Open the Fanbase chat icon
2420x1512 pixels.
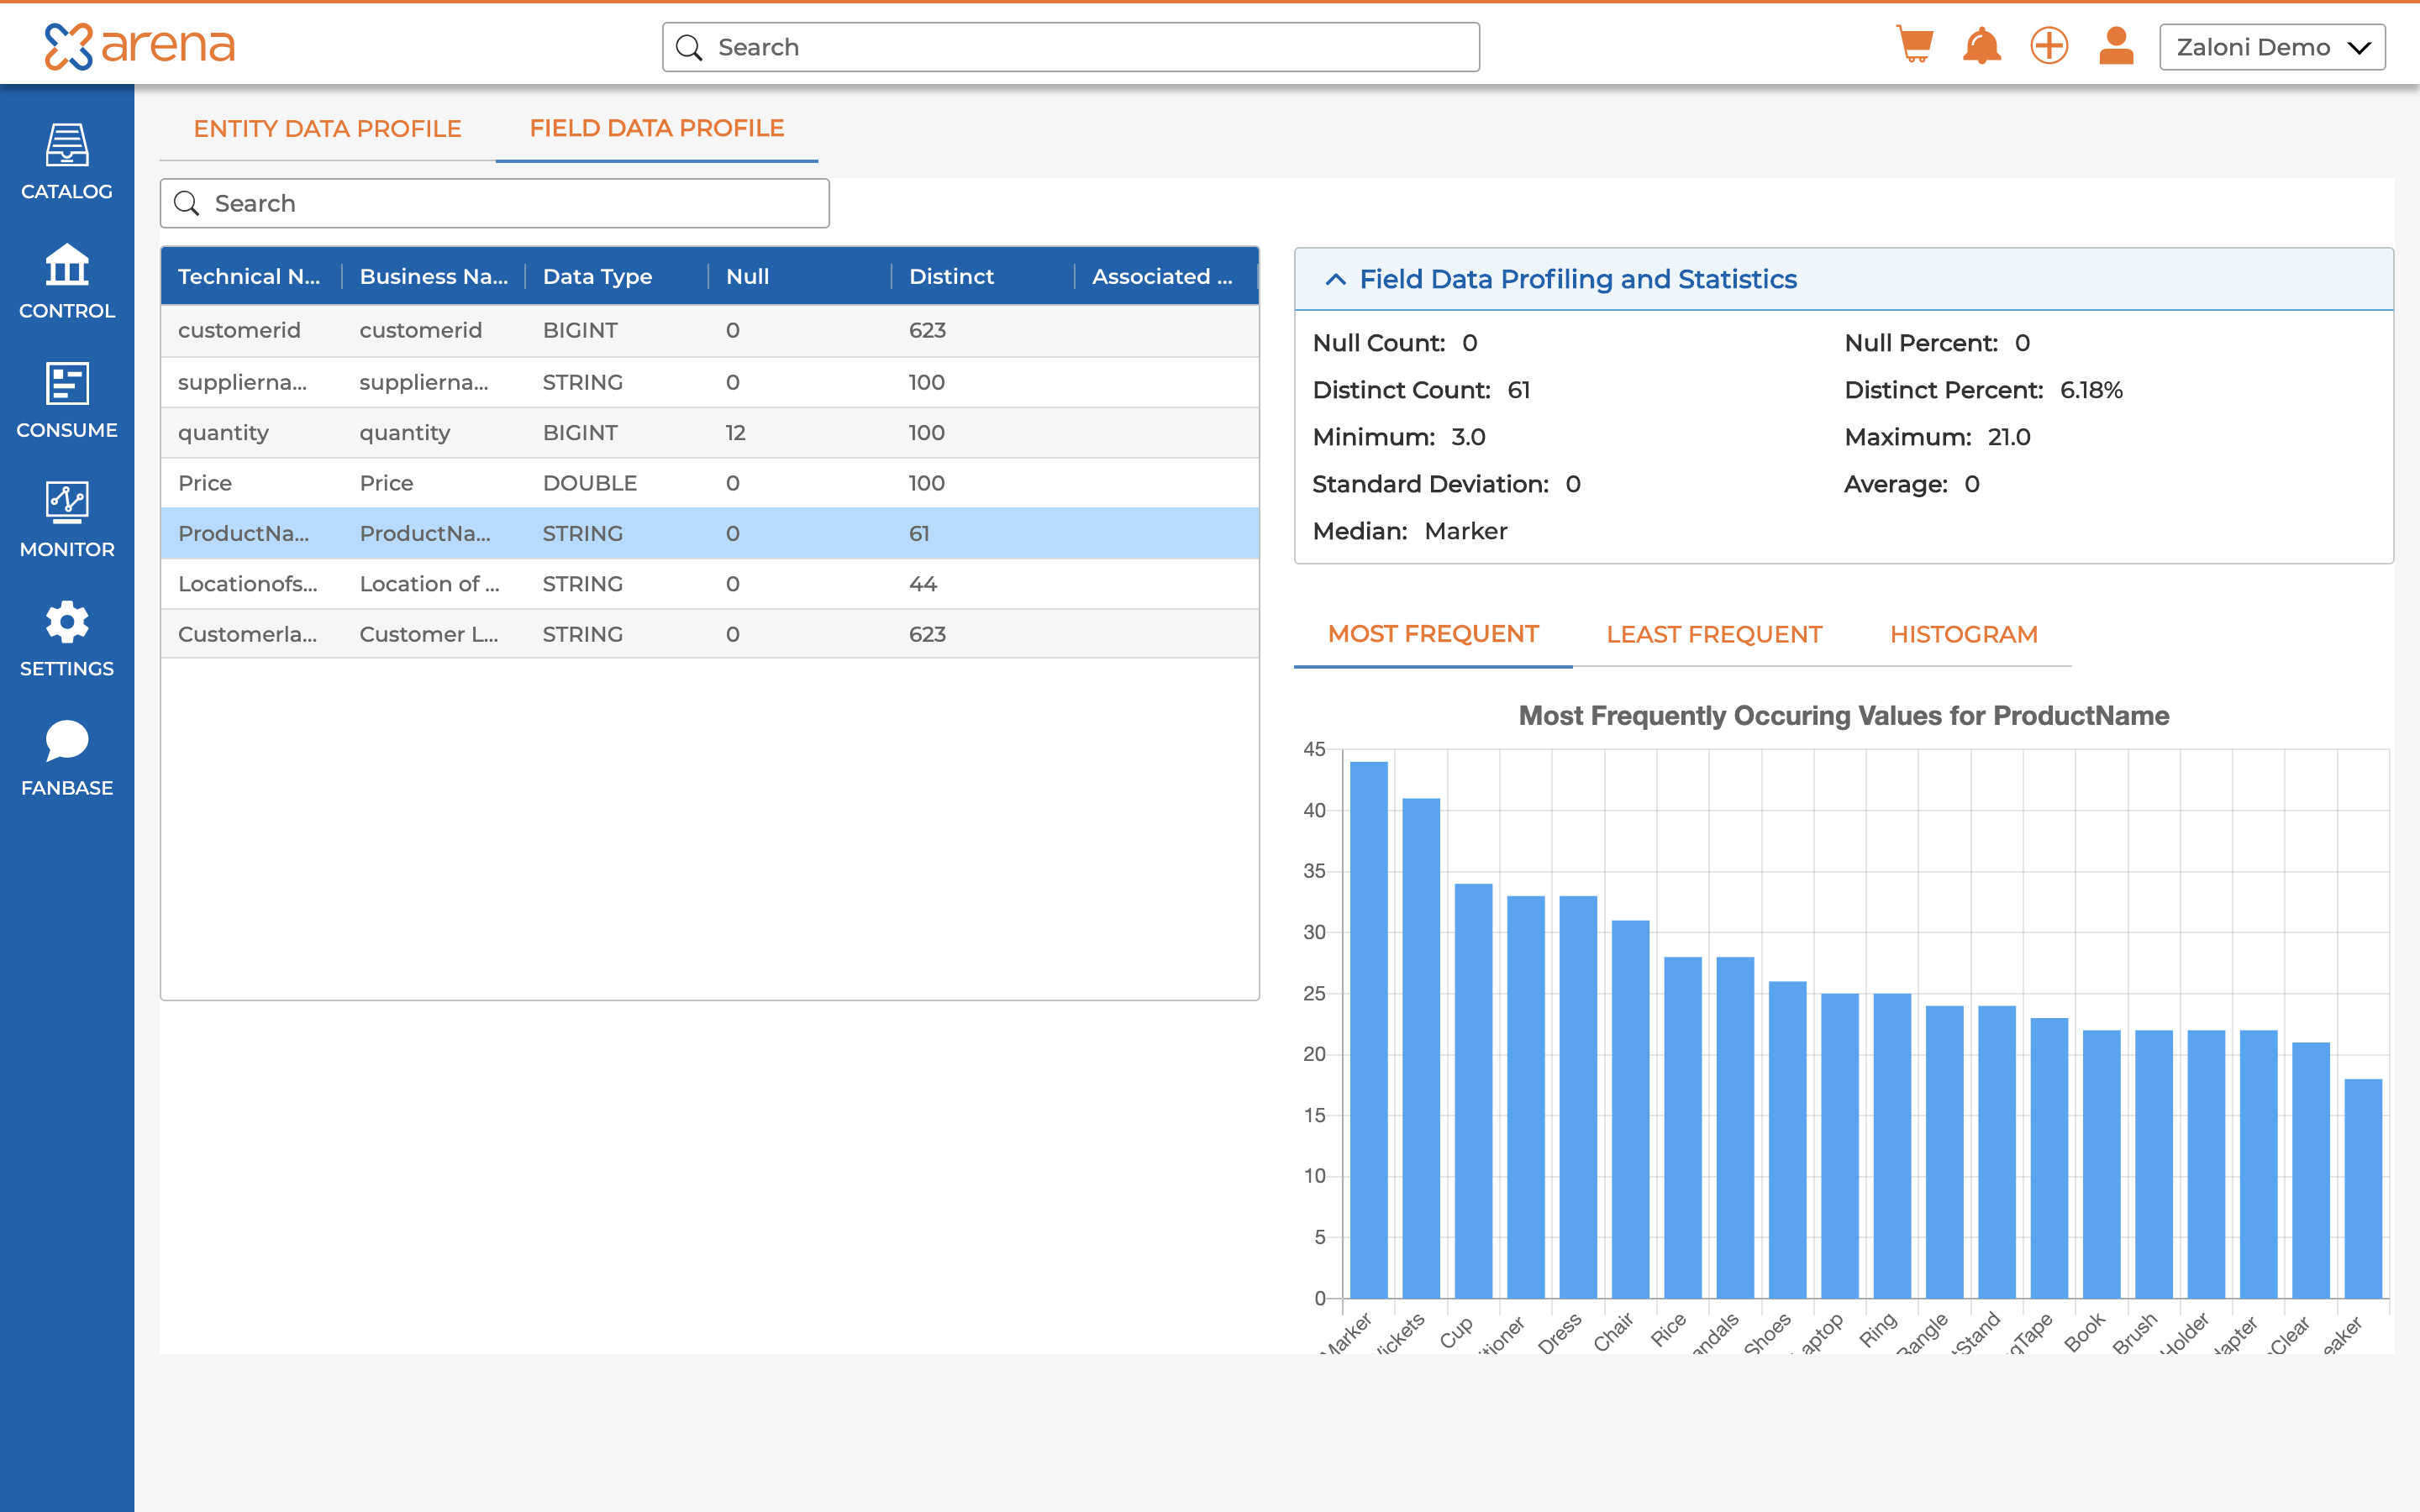pos(67,758)
